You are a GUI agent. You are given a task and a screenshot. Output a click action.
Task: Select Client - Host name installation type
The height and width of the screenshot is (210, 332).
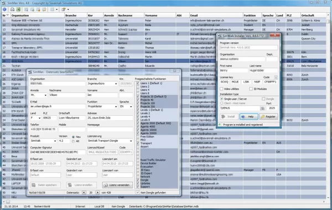point(222,103)
